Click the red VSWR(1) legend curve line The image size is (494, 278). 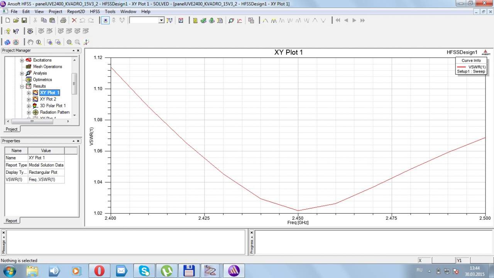pos(462,67)
